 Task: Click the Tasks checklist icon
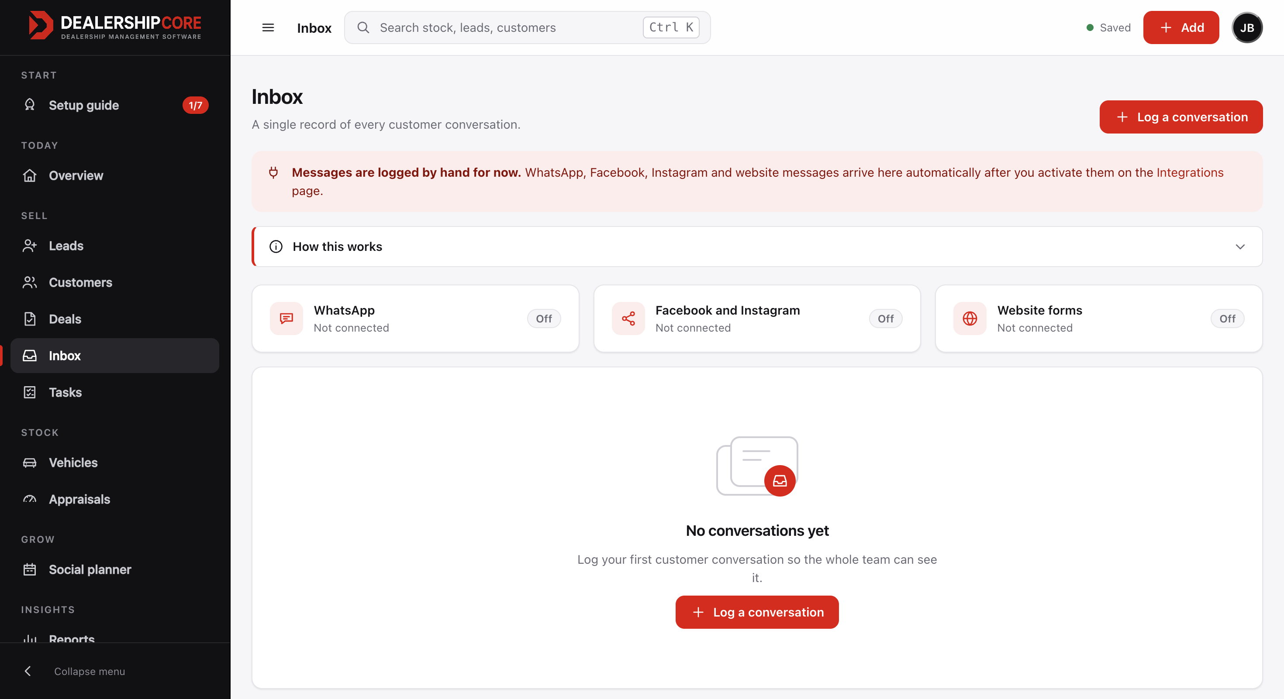[30, 392]
